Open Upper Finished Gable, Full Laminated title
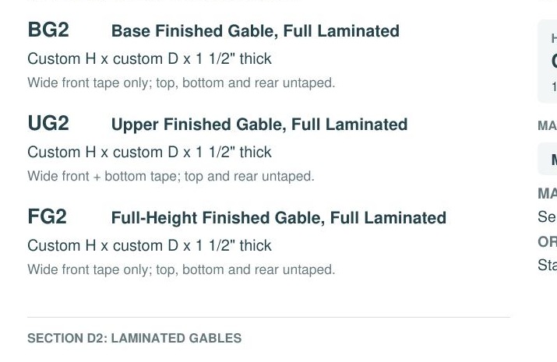This screenshot has height=362, width=557. [x=259, y=125]
